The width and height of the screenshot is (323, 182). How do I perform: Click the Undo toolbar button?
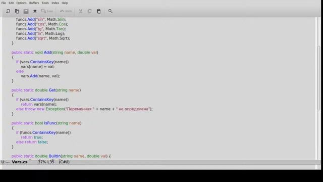pos(66,11)
